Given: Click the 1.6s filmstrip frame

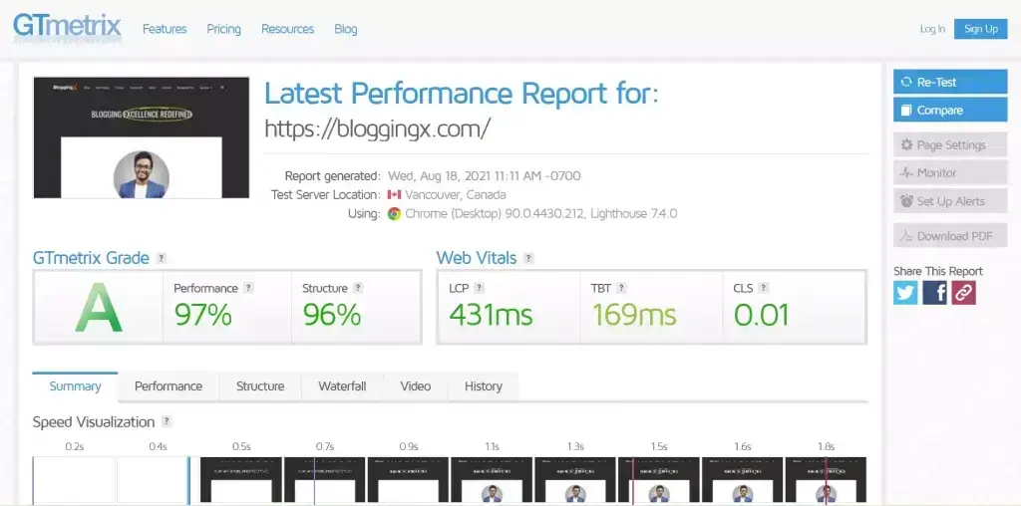Looking at the screenshot, I should tap(742, 480).
